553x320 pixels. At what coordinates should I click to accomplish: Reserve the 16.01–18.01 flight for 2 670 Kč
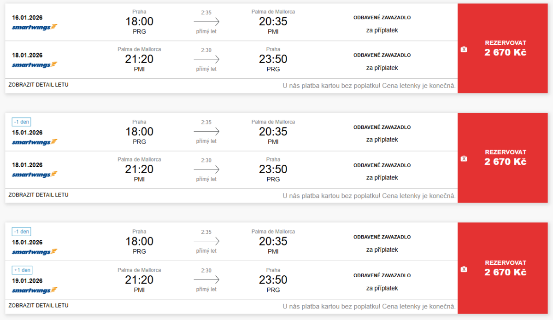505,48
